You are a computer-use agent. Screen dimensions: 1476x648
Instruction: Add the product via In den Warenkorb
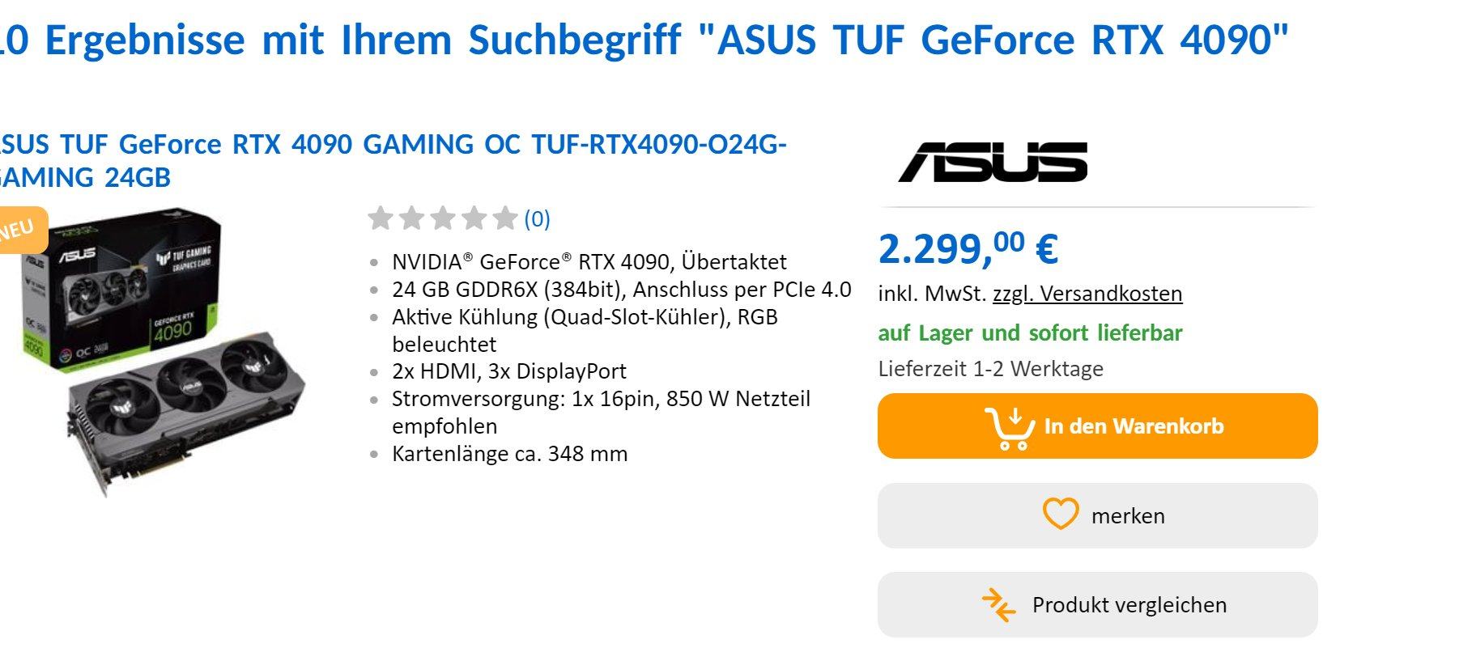1134,426
